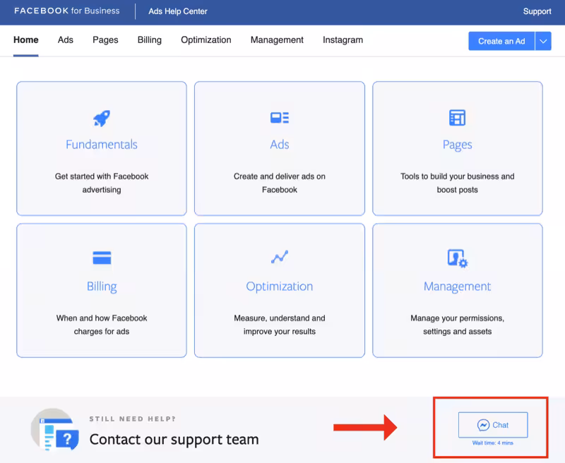Screen dimensions: 565x463
Task: Click the Pages newspaper icon
Action: pyautogui.click(x=457, y=118)
